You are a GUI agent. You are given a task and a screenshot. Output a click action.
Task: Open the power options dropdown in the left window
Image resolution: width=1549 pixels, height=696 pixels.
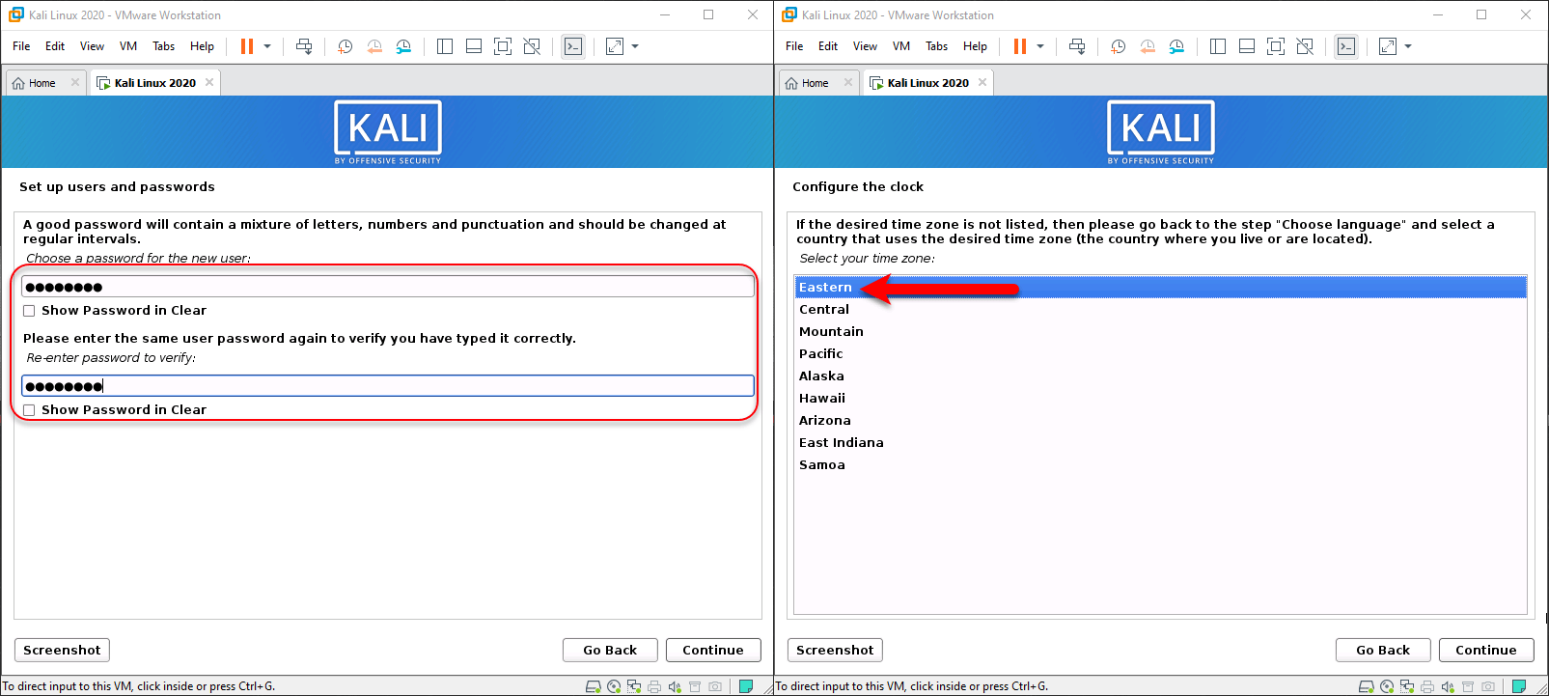coord(267,46)
